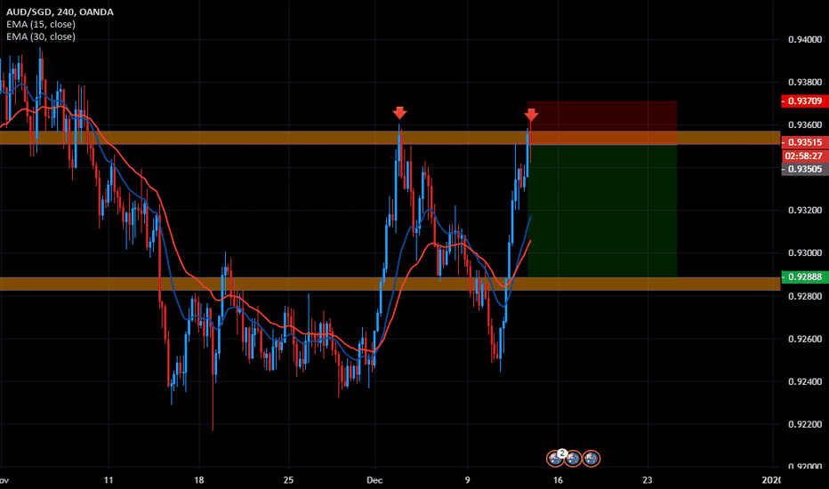Click the 0.93800 price axis label
Image resolution: width=829 pixels, height=489 pixels.
[805, 83]
